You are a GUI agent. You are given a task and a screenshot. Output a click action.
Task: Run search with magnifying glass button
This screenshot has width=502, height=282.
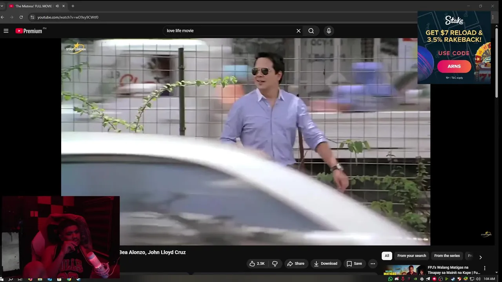(x=311, y=31)
